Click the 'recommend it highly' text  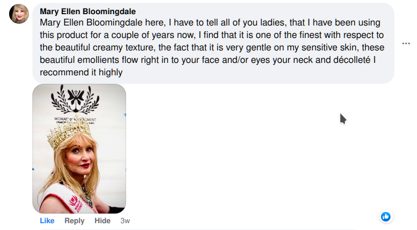point(81,73)
